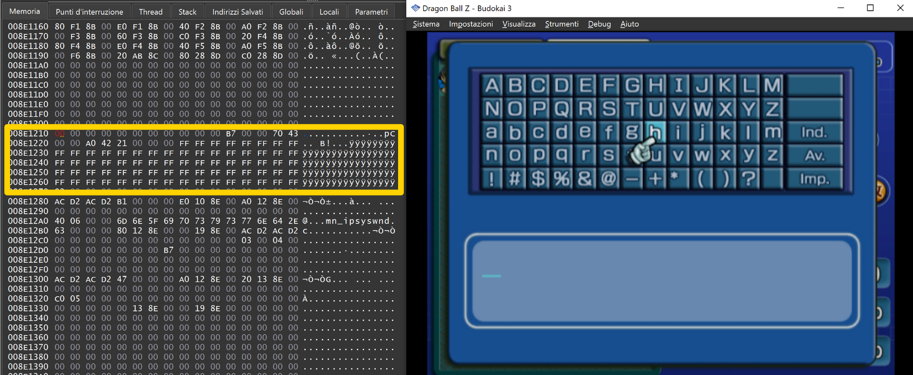
Task: Select the lowercase n key
Action: tap(492, 155)
